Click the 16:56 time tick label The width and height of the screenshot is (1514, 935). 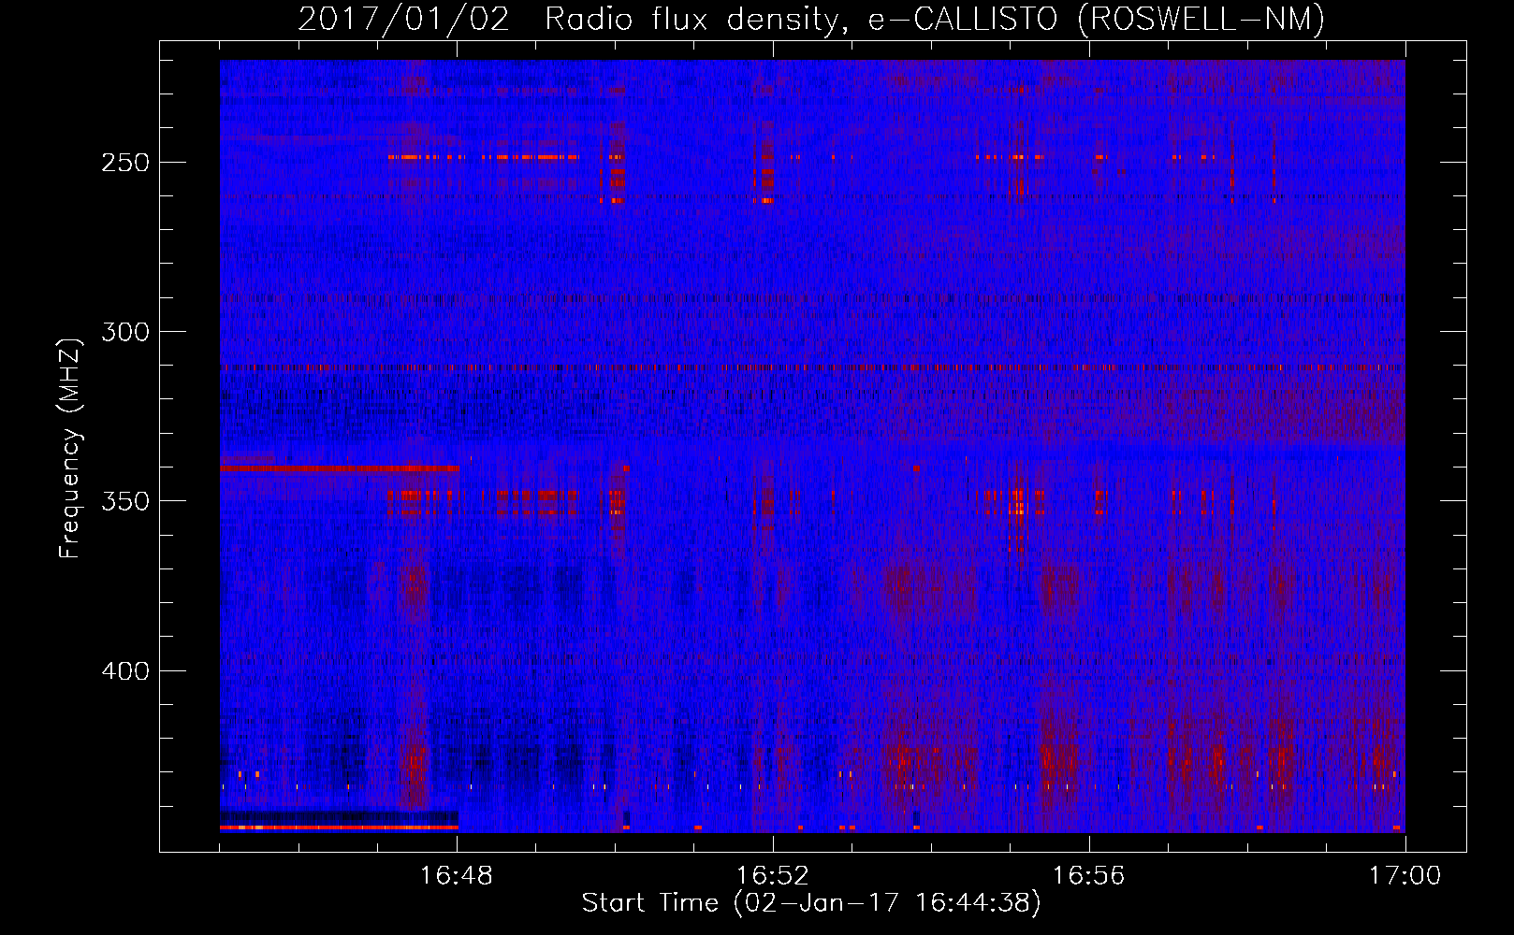(1089, 876)
